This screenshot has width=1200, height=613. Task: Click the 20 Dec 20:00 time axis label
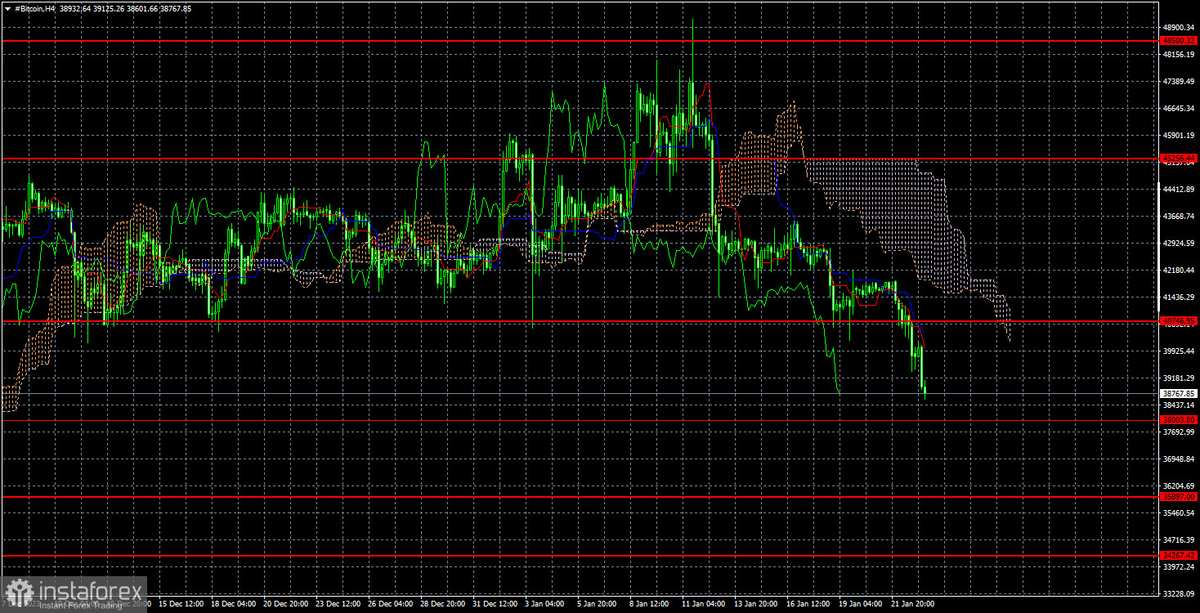pos(285,604)
